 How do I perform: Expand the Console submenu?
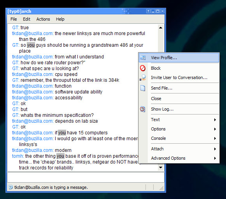coord(179,138)
